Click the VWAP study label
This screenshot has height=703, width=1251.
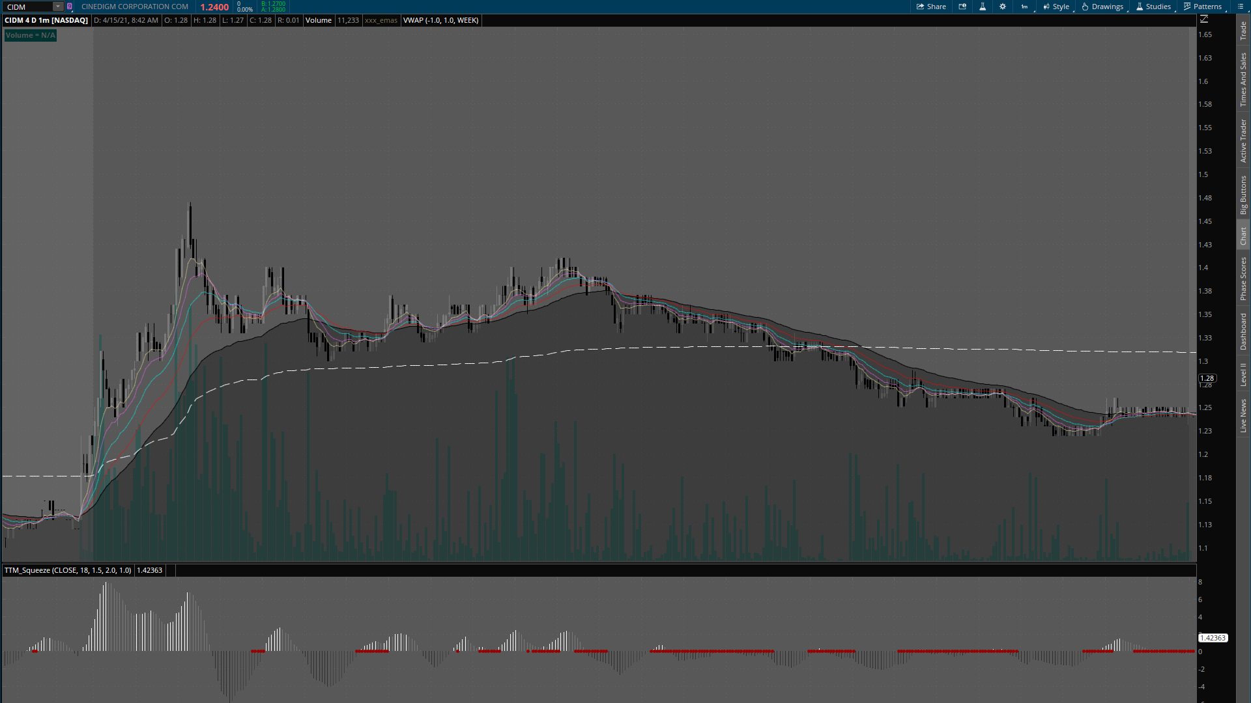click(x=440, y=20)
